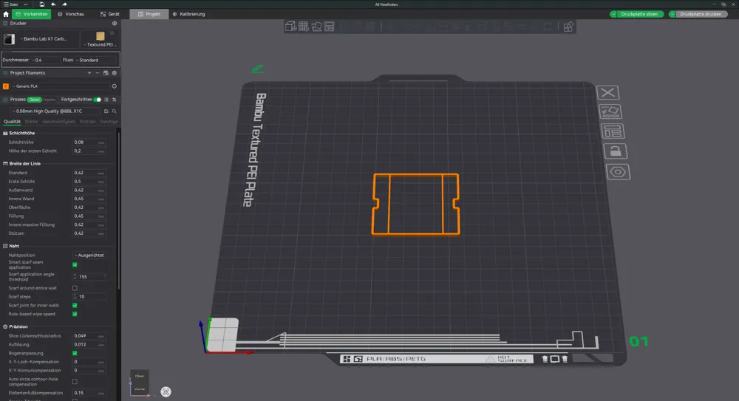Uncheck Bogenanpassung checkbox
739x401 pixels.
tap(75, 353)
